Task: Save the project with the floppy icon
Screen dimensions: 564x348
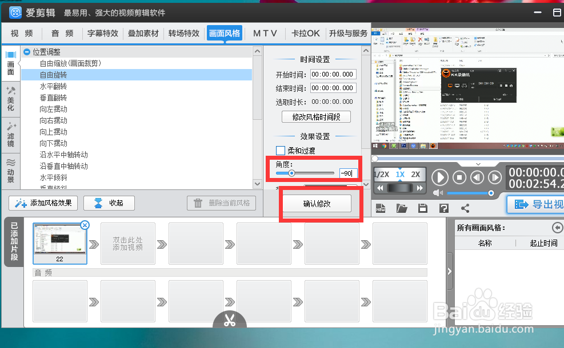Action: point(423,208)
